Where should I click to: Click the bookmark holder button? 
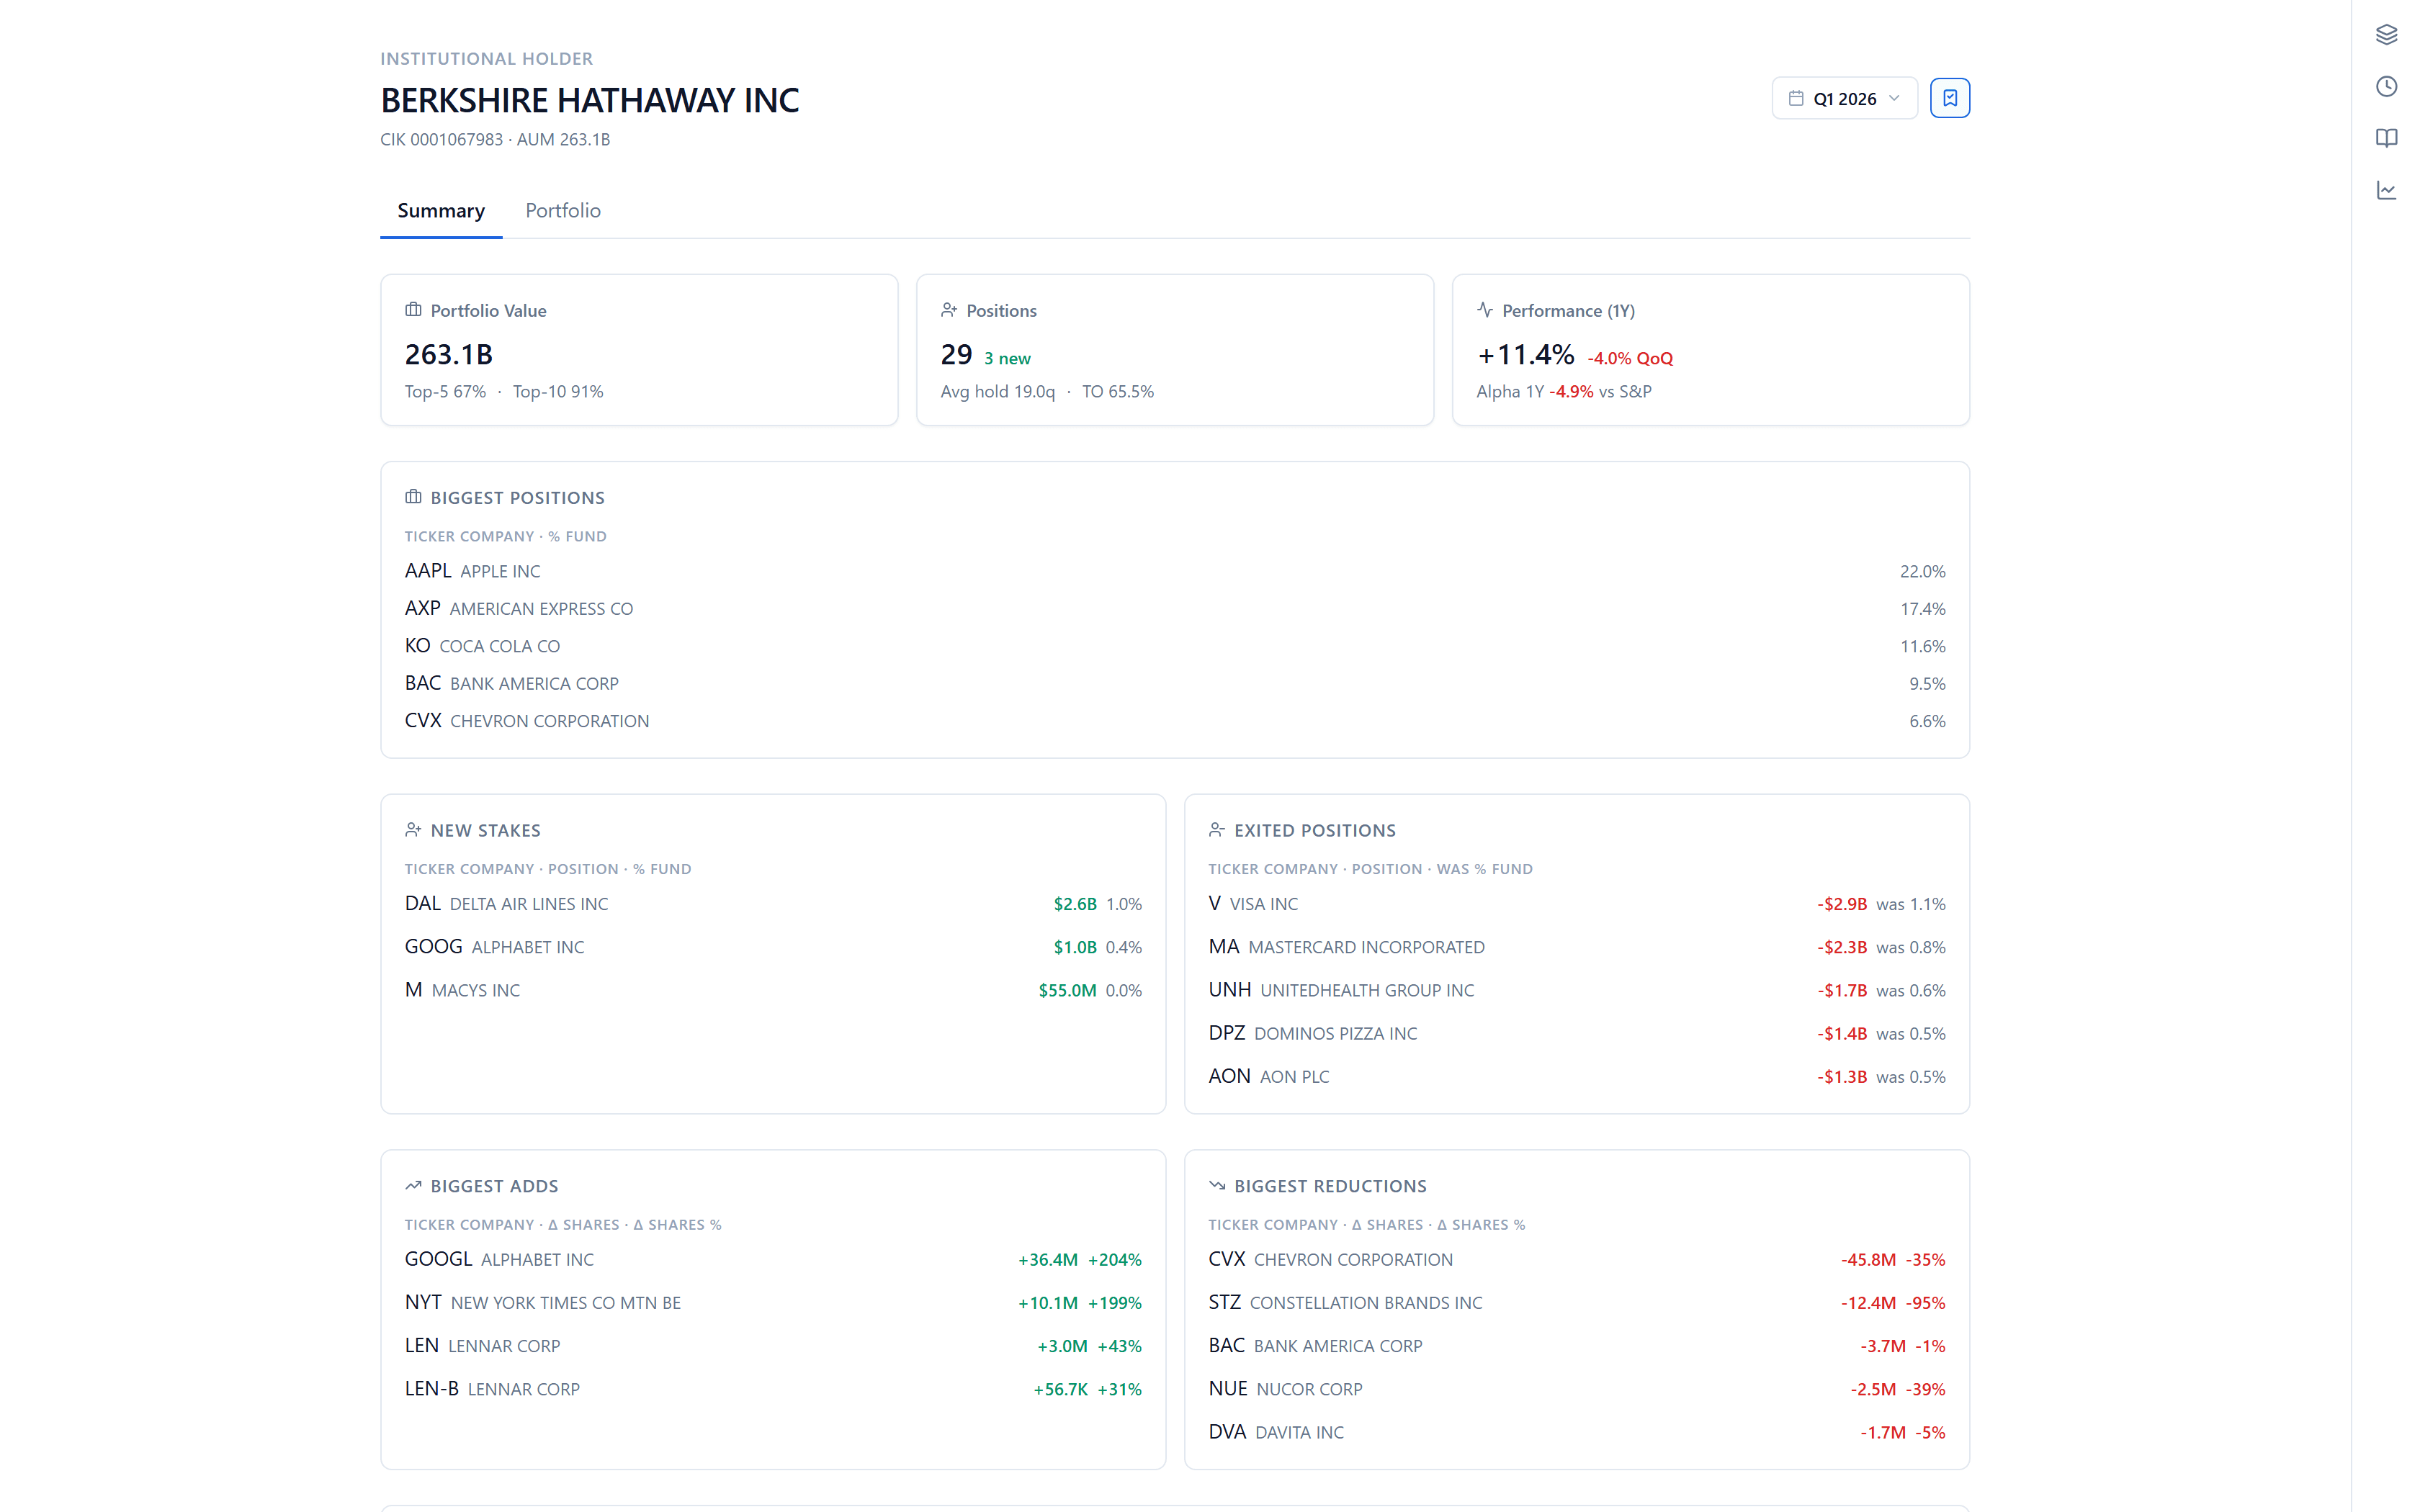pyautogui.click(x=1949, y=98)
